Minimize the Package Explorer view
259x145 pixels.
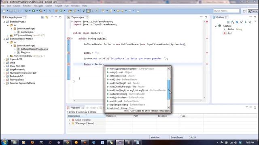tap(56, 17)
